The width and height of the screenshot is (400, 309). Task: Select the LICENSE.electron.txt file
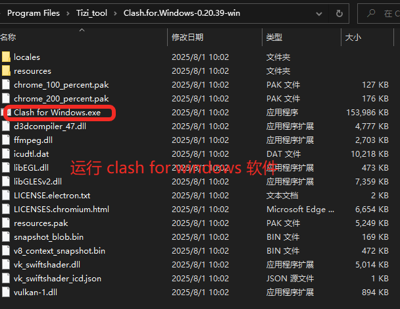click(51, 196)
